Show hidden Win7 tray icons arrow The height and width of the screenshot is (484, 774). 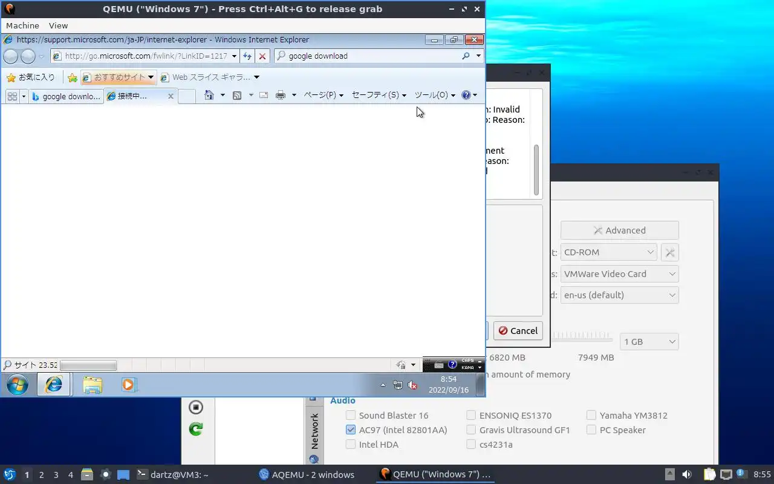[383, 385]
